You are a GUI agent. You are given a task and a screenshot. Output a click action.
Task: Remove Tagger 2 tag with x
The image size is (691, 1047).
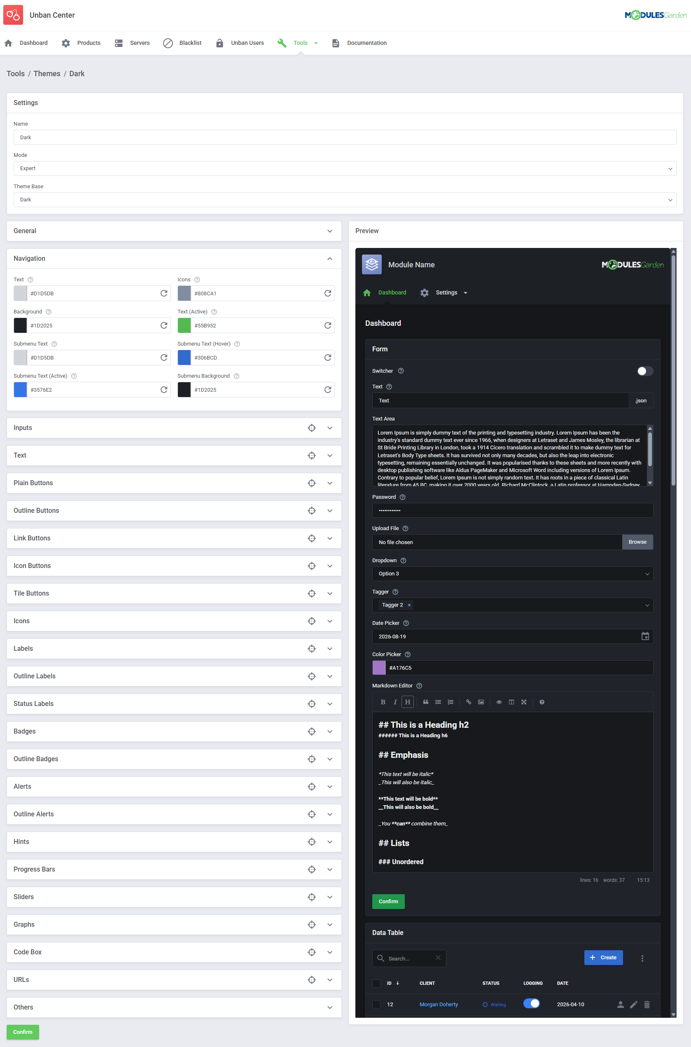click(x=409, y=605)
